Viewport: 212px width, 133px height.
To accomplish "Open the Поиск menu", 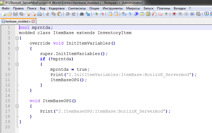I will tap(32, 8).
